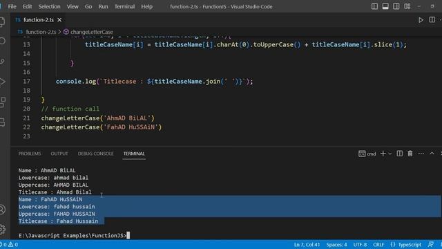Open the Selection menu
This screenshot has width=442, height=249.
pos(49,6)
